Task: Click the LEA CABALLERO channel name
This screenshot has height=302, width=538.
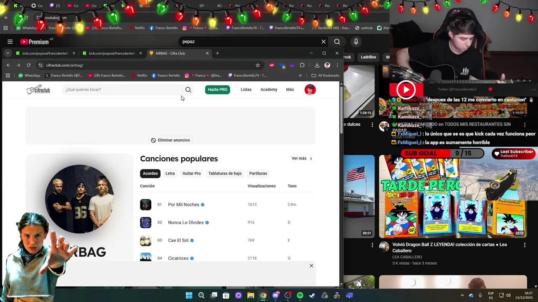Action: tap(407, 257)
